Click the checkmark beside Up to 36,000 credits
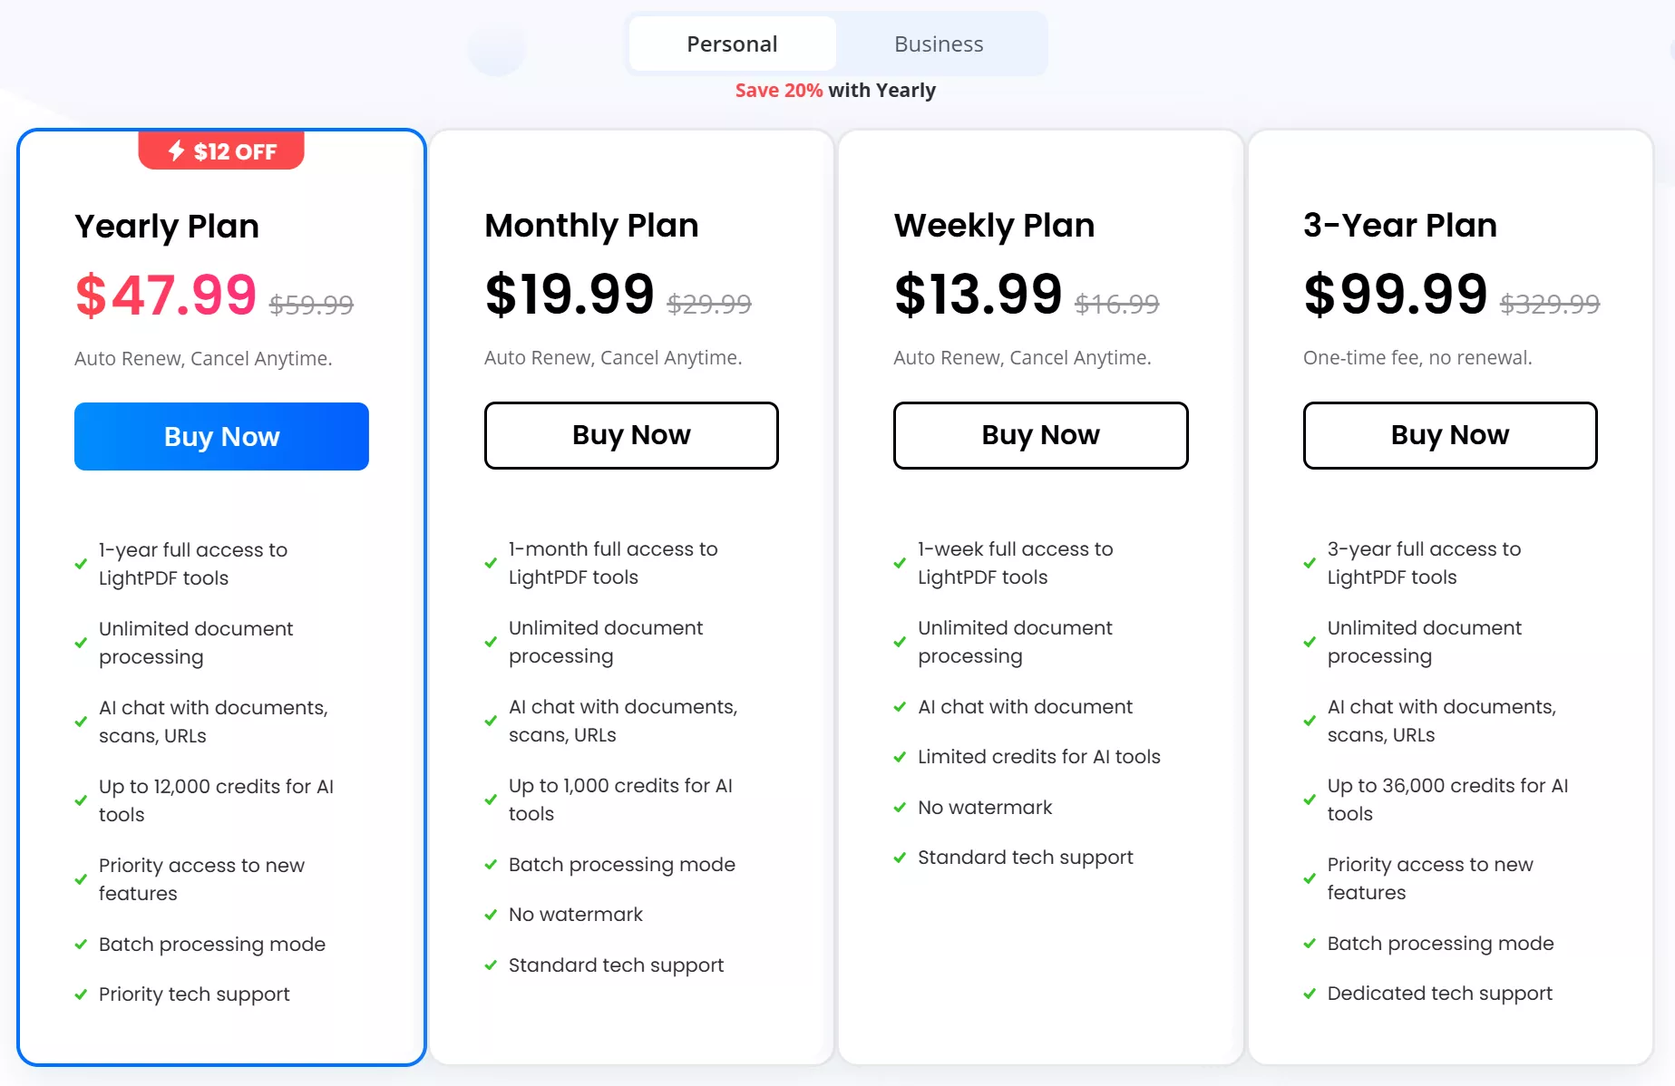The image size is (1675, 1086). [x=1309, y=800]
